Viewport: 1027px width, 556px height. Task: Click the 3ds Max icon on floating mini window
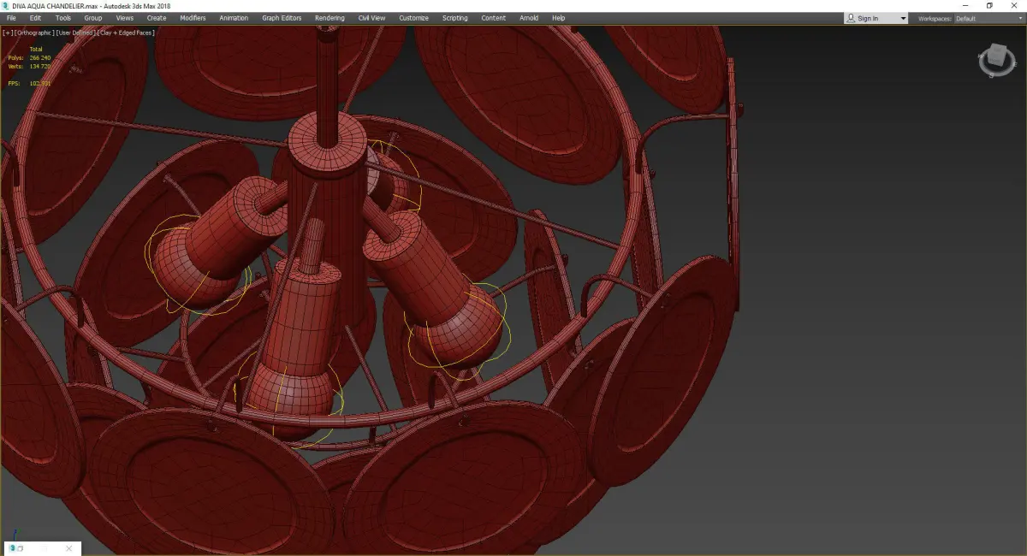13,548
